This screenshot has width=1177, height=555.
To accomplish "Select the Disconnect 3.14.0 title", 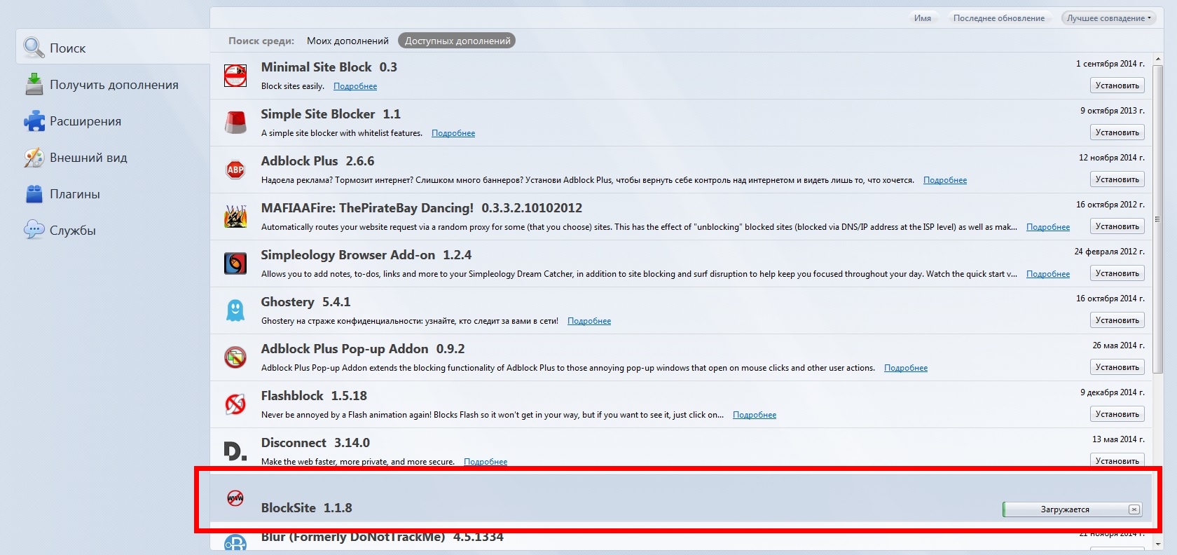I will 315,443.
